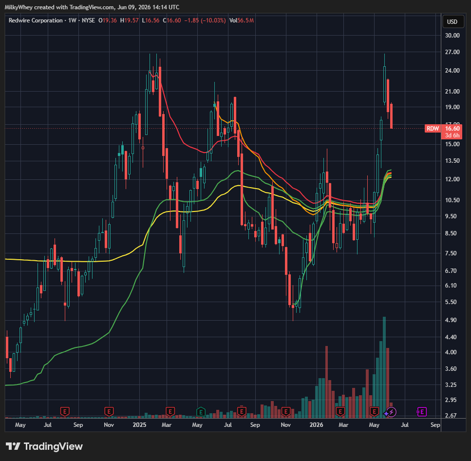Click the 15.00 price axis label
The image size is (471, 461).
tap(452, 144)
